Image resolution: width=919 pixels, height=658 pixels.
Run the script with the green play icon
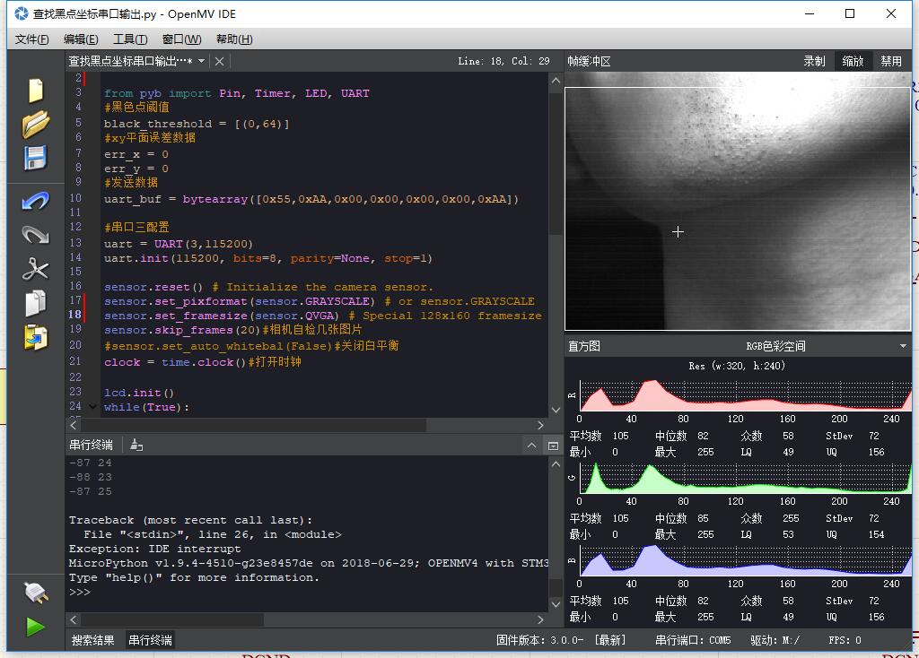[x=35, y=626]
